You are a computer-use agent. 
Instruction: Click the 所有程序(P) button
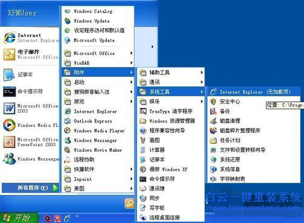31,188
